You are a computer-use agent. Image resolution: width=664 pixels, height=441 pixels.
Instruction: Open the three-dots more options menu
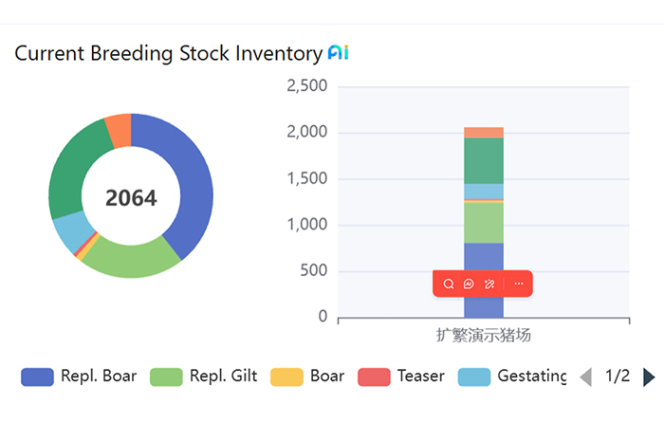tap(518, 284)
